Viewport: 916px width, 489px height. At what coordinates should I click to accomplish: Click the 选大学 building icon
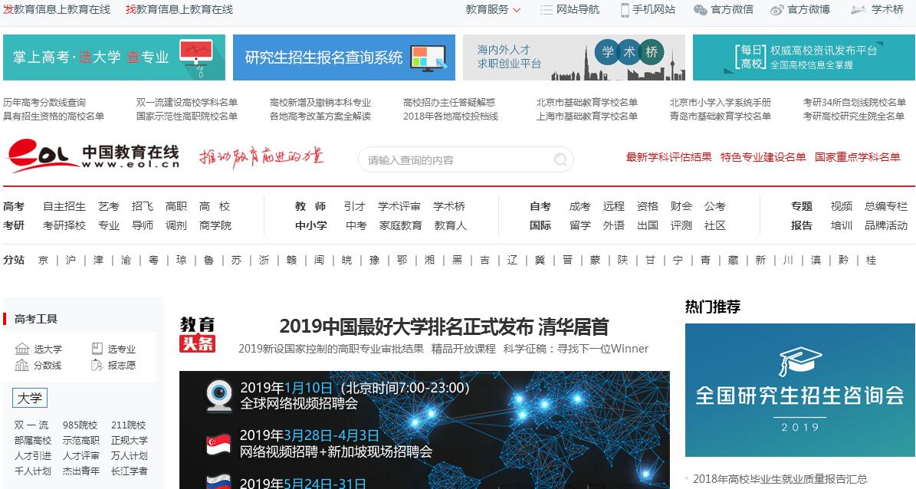click(22, 349)
